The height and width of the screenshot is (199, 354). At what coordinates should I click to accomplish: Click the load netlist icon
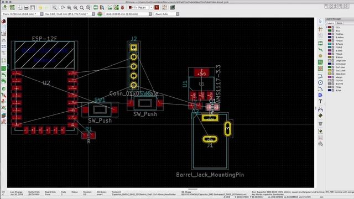[110, 7]
